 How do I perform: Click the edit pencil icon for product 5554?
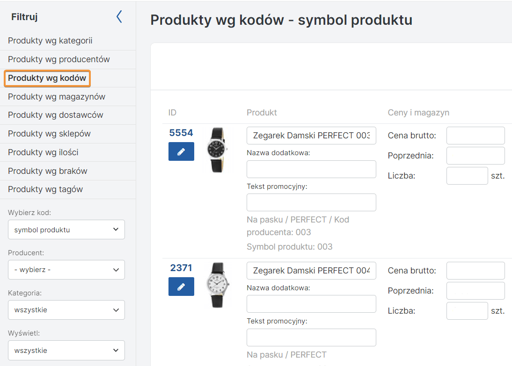[x=181, y=151]
